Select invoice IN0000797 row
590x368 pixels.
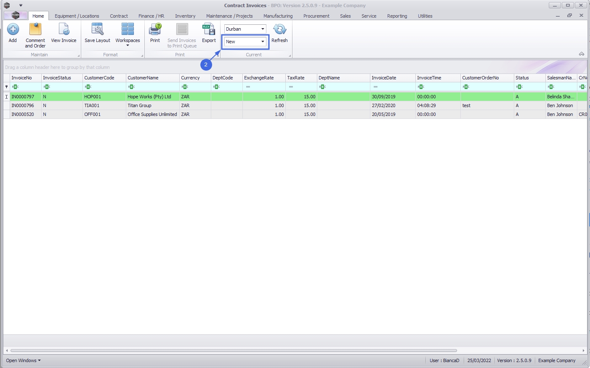pyautogui.click(x=295, y=97)
